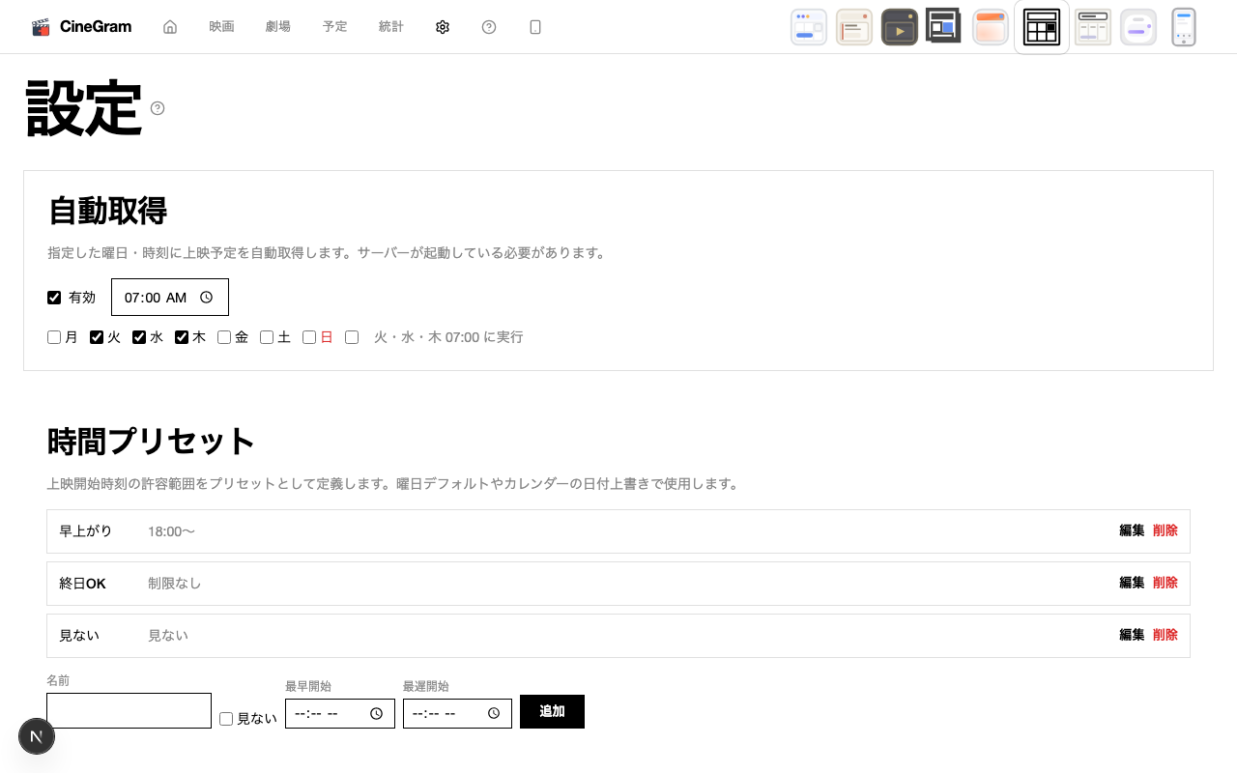Navigate to the home page icon
This screenshot has width=1237, height=773.
(170, 26)
